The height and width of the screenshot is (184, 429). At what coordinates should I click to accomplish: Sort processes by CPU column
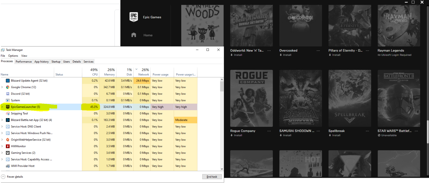coord(91,72)
